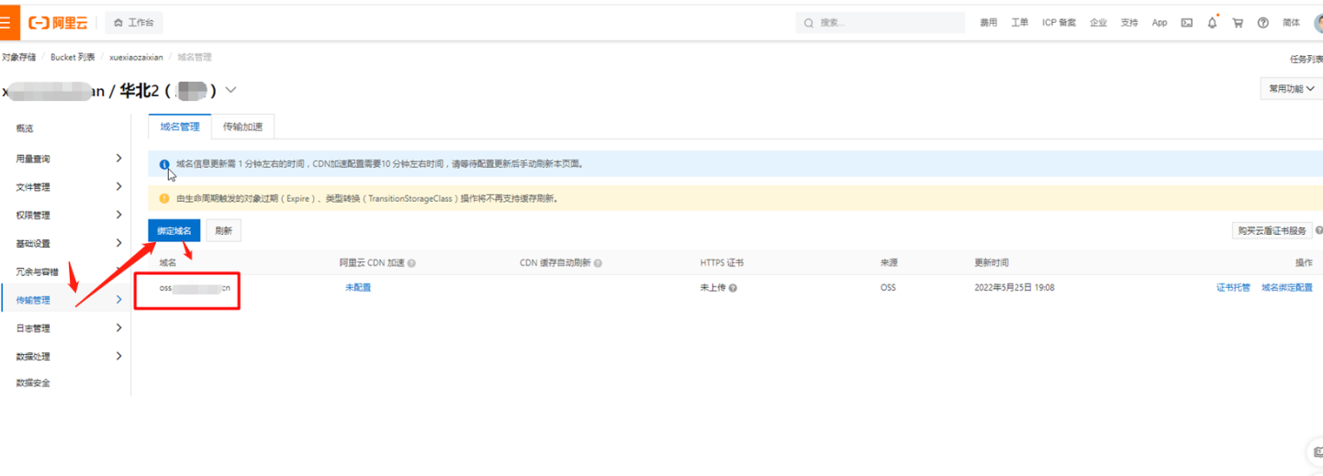
Task: Click the user avatar at top right
Action: [x=1317, y=22]
